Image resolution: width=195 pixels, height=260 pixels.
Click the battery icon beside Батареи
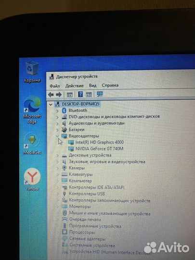tap(64, 130)
